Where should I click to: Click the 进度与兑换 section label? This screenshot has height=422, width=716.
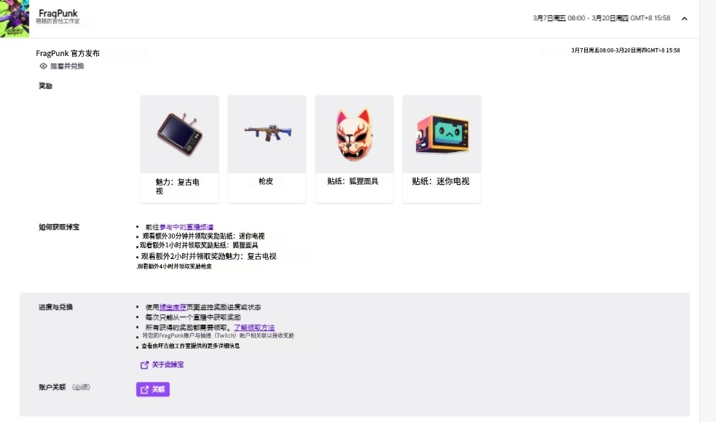tap(55, 307)
